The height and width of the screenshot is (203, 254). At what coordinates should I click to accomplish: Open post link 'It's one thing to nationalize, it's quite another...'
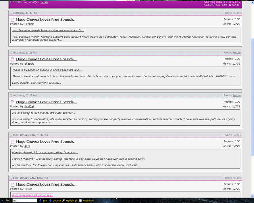44,113
